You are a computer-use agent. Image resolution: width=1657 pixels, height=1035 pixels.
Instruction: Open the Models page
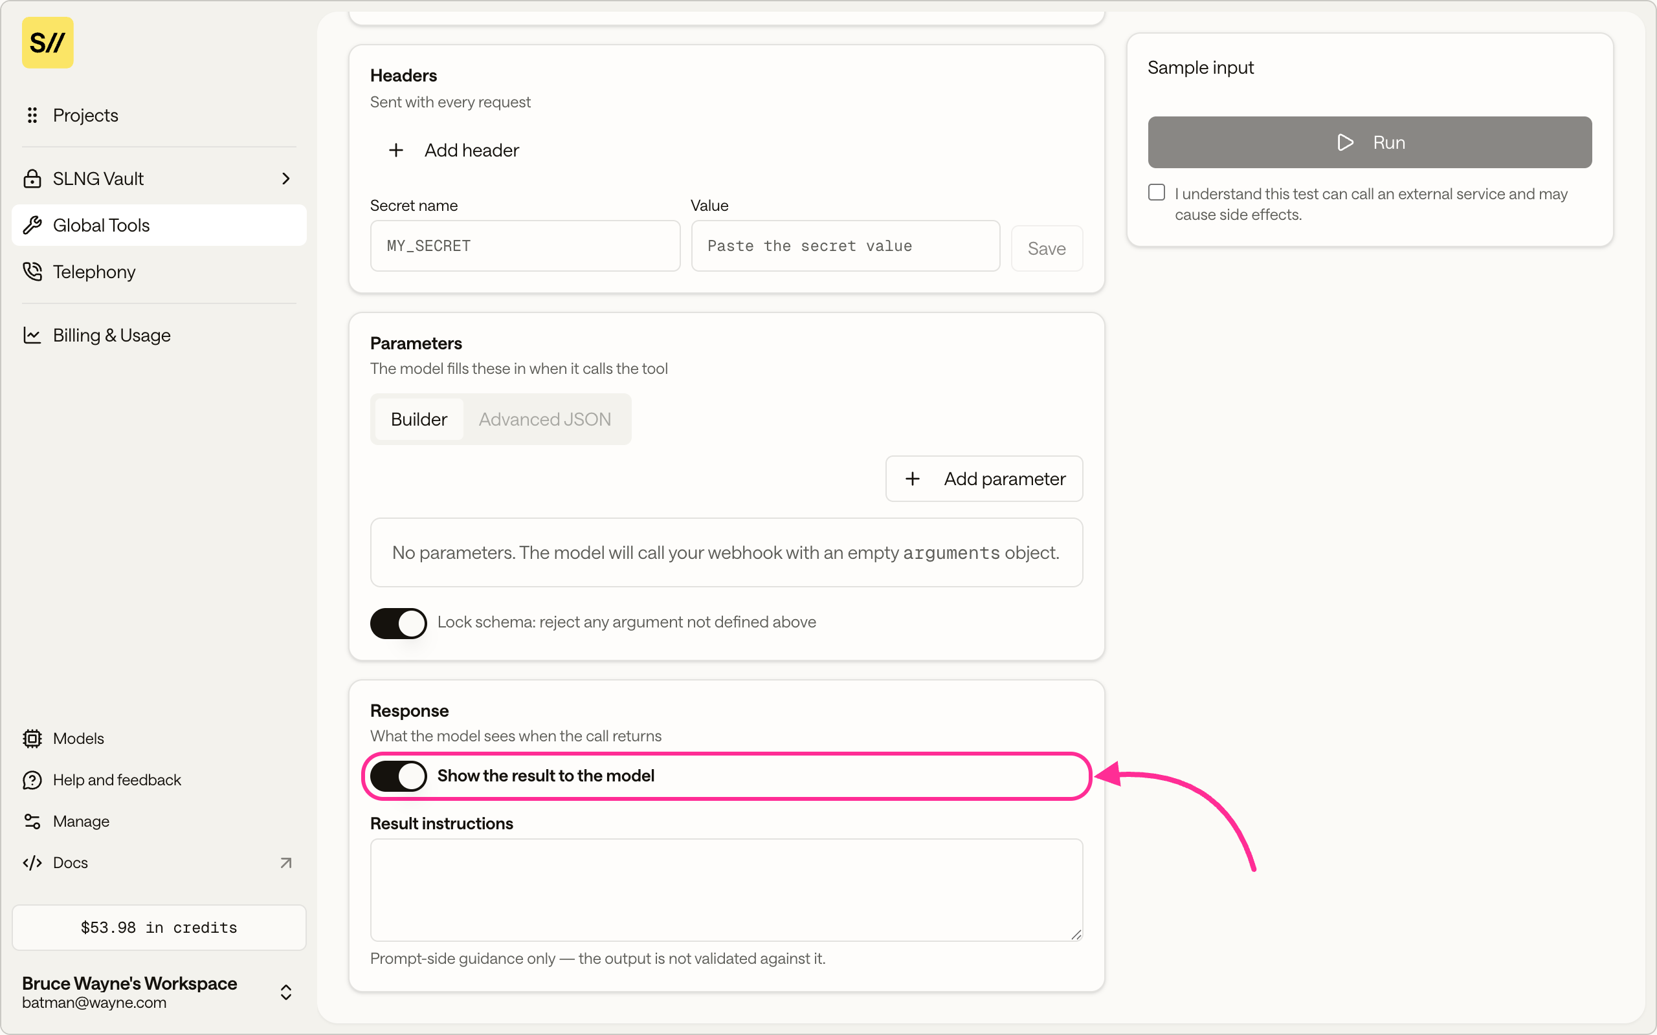(159, 739)
